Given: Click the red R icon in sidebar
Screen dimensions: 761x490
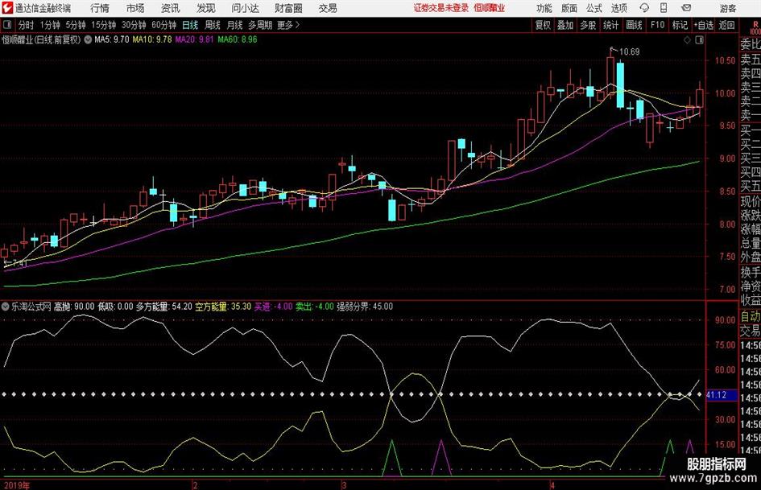Looking at the screenshot, I should coord(755,24).
